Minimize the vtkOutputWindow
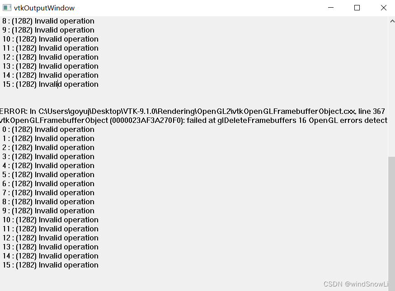 coord(330,8)
